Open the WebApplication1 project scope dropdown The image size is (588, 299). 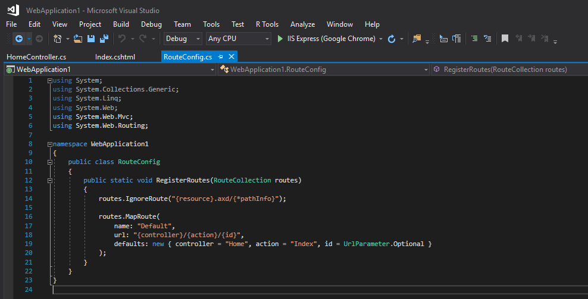click(110, 70)
